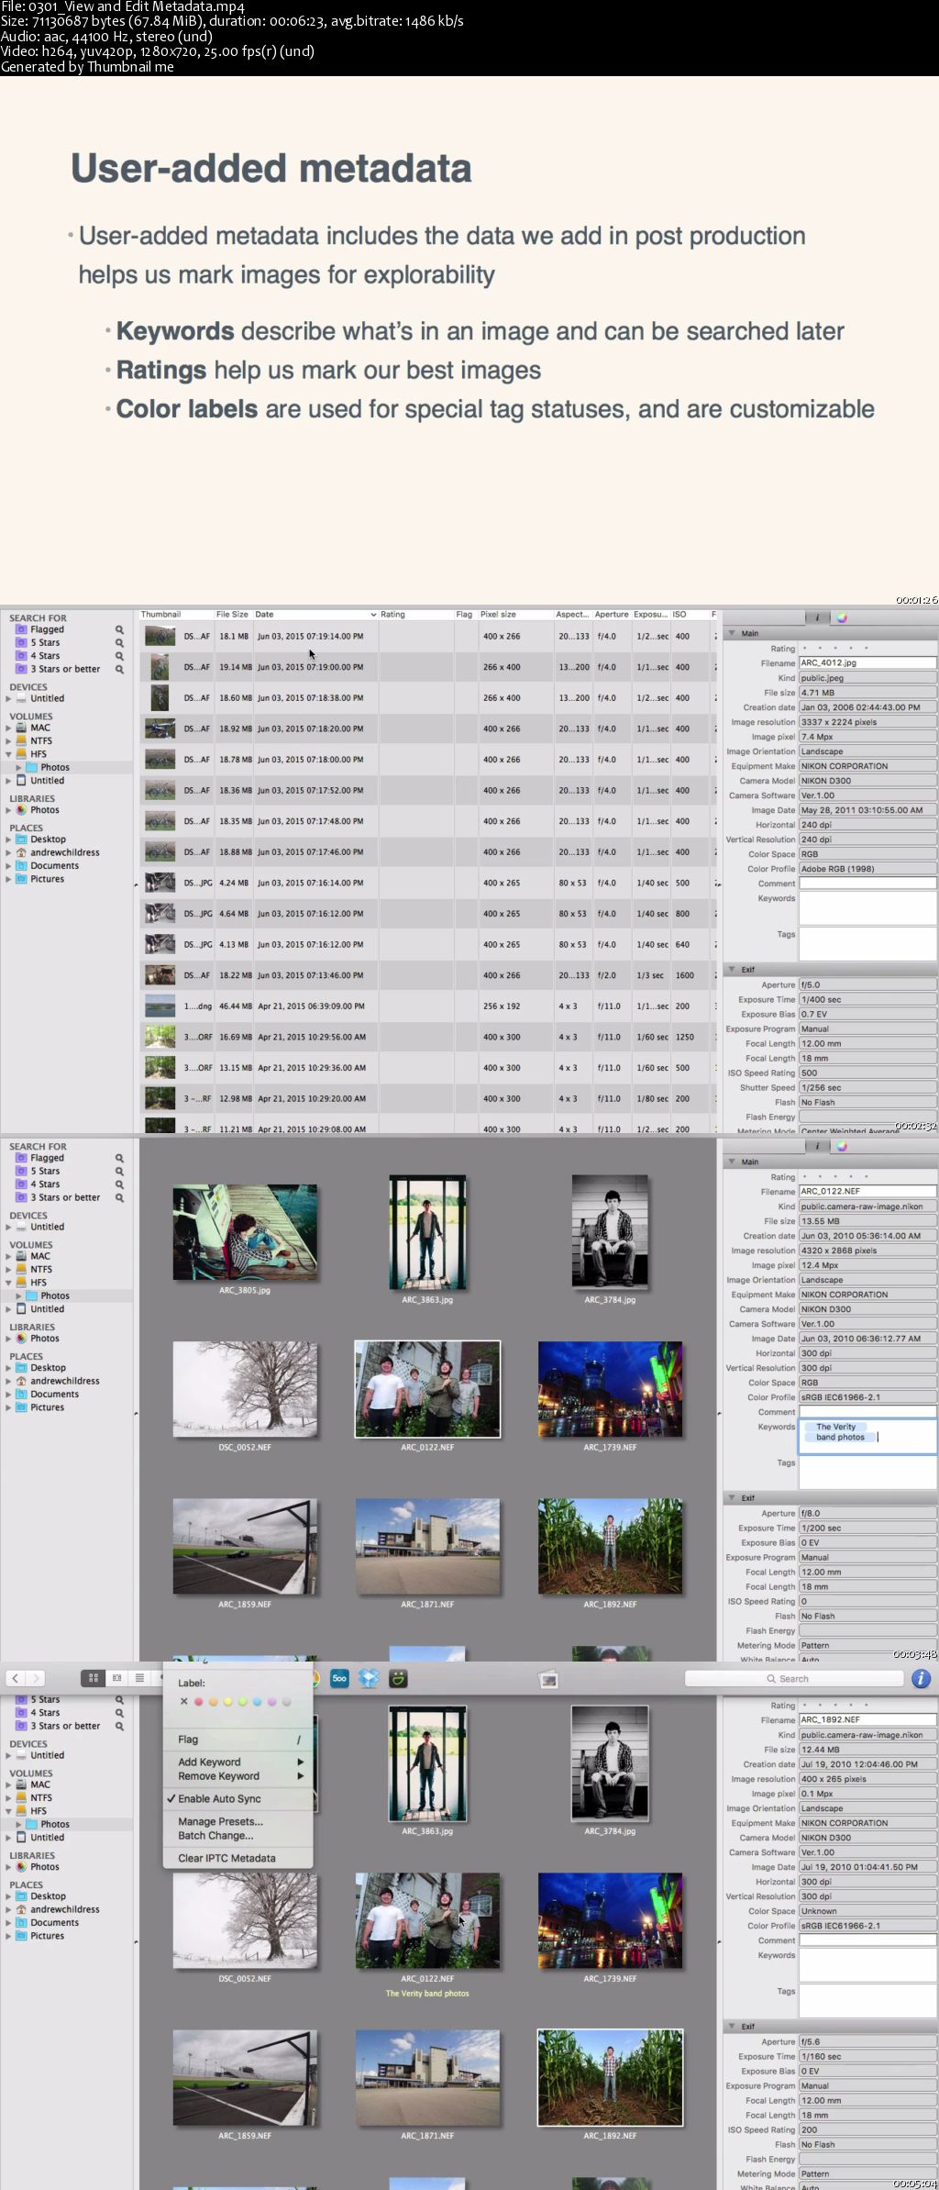Edit Keywords field containing The Verity band photos
Viewport: 939px width, 2190px height.
(x=867, y=1437)
